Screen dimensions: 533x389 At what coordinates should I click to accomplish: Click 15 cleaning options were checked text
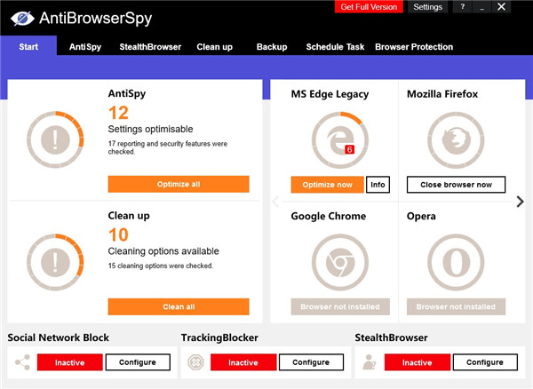[161, 266]
